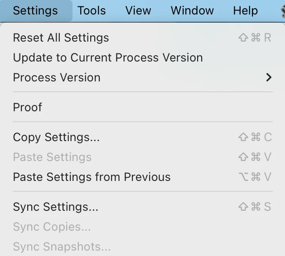Open the Settings menu in the menu bar
285x256 pixels.
pos(35,10)
